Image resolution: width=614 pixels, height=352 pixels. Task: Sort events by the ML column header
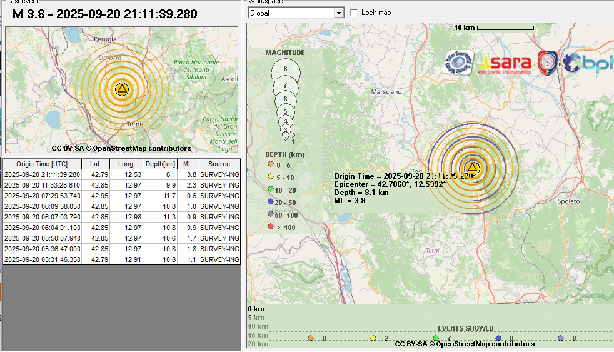187,164
